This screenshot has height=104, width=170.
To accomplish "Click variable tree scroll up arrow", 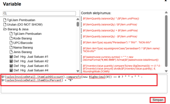I will (78, 19).
